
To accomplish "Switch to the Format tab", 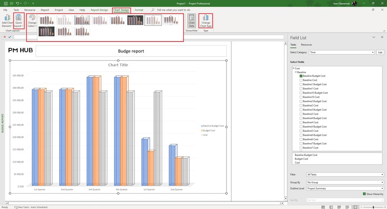I will pyautogui.click(x=139, y=10).
